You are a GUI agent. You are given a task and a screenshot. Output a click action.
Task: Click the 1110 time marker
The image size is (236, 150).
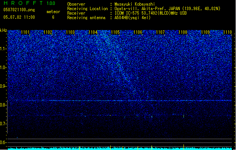(x=228, y=32)
